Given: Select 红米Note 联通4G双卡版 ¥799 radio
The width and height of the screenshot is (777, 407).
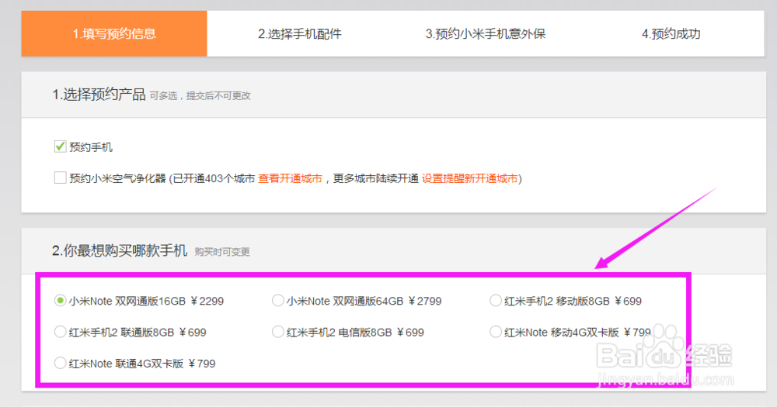Looking at the screenshot, I should (60, 363).
